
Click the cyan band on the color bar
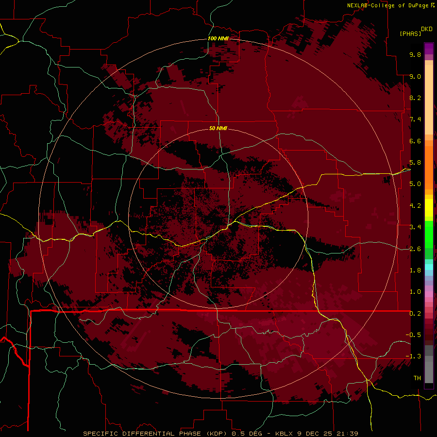(x=429, y=267)
